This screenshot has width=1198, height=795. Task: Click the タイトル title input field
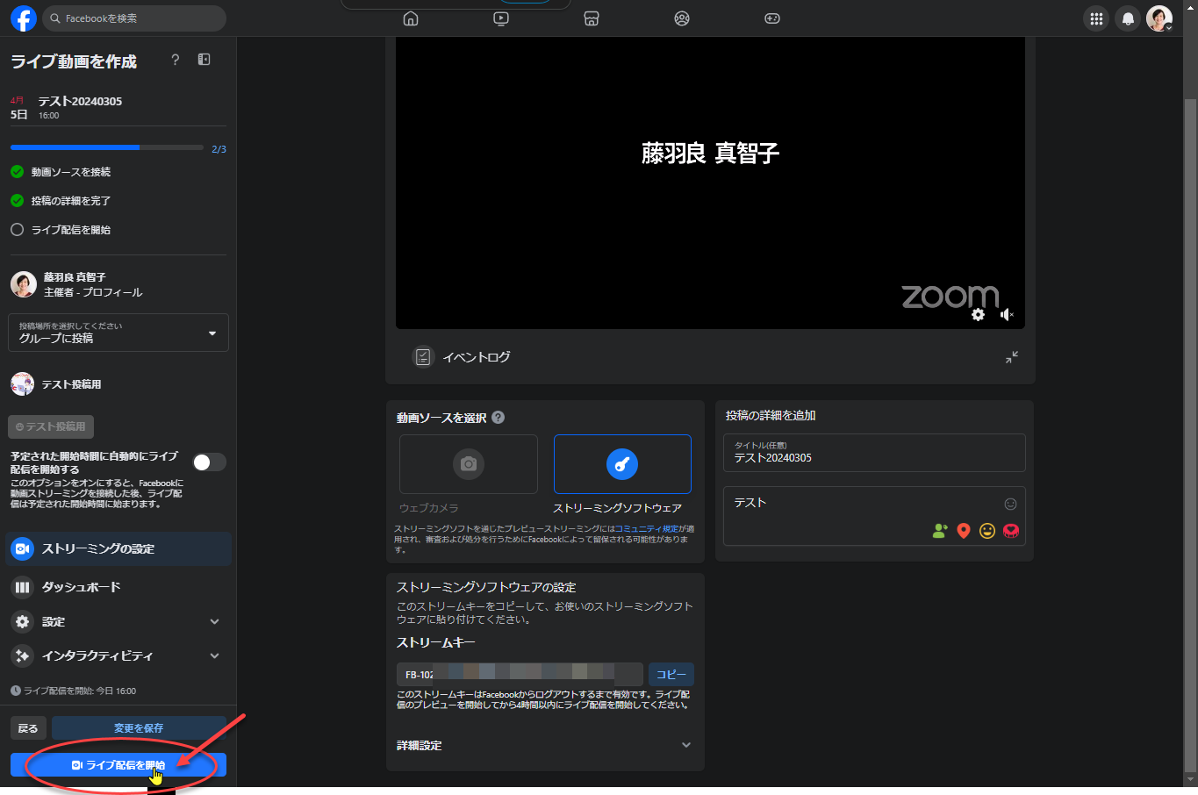click(874, 453)
